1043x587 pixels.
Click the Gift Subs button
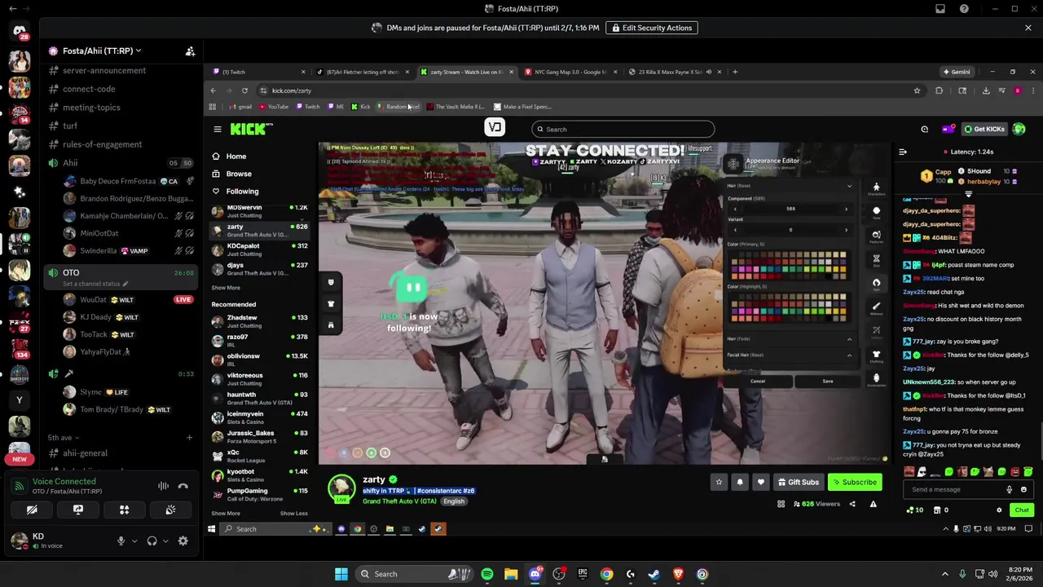[799, 482]
